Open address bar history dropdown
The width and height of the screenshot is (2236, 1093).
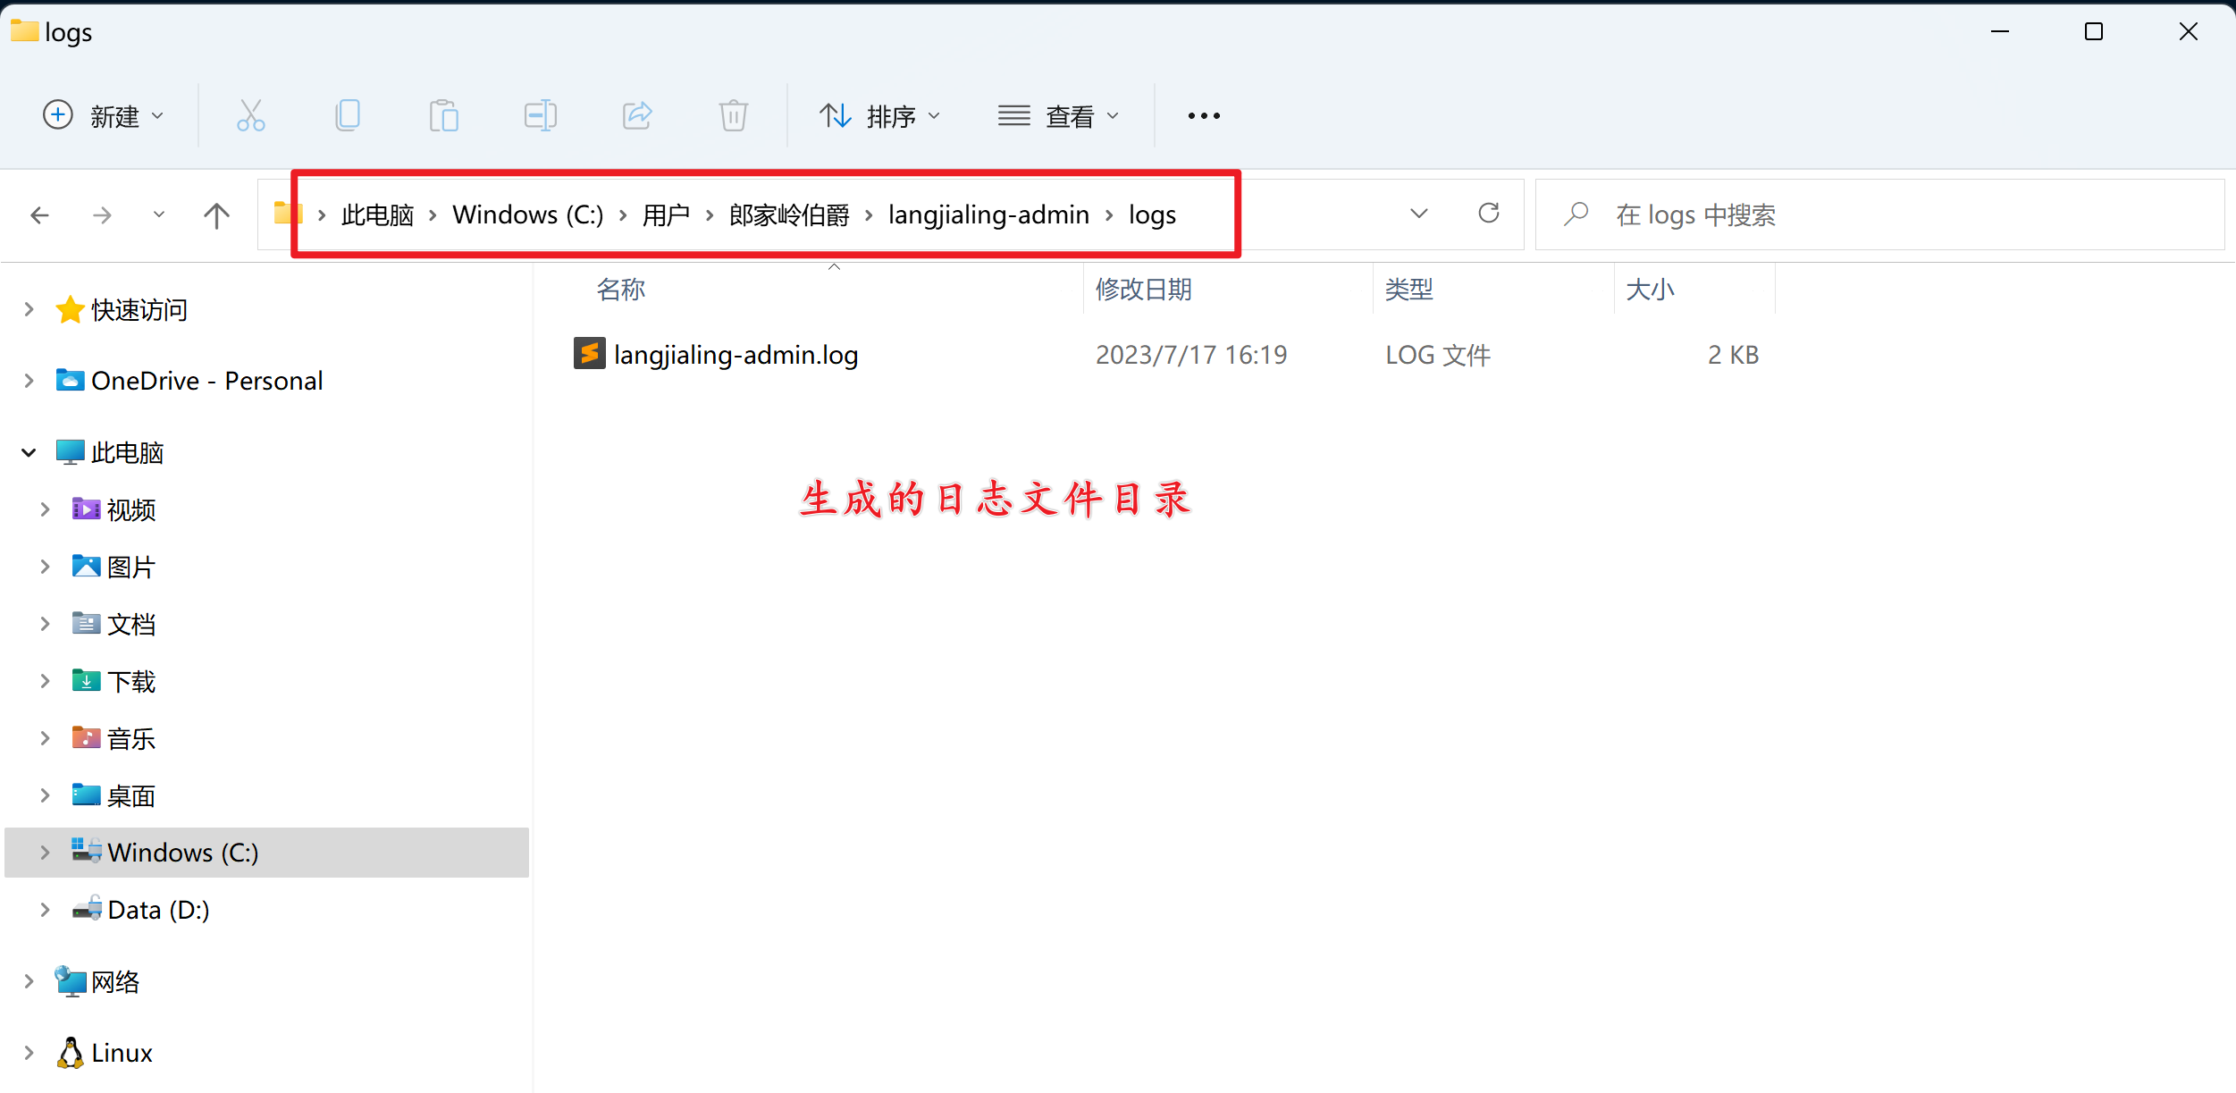click(x=1419, y=214)
